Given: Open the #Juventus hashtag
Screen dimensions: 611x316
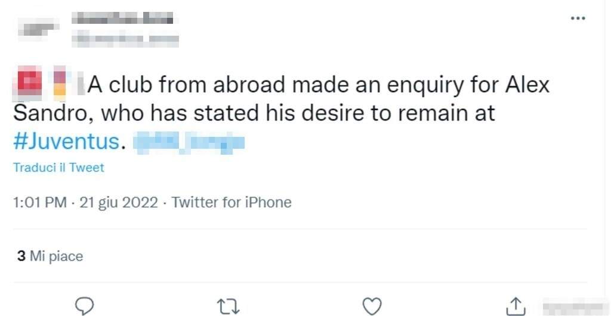Looking at the screenshot, I should pyautogui.click(x=67, y=141).
